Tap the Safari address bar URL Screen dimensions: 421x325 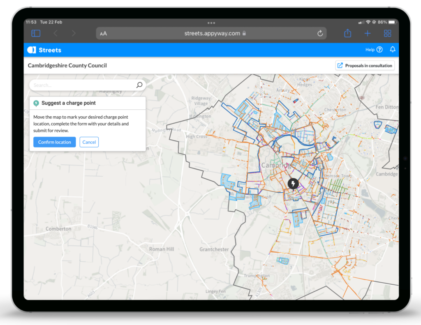(212, 33)
